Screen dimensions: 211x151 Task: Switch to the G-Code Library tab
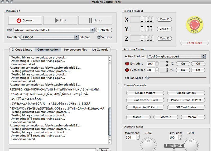[22, 50]
